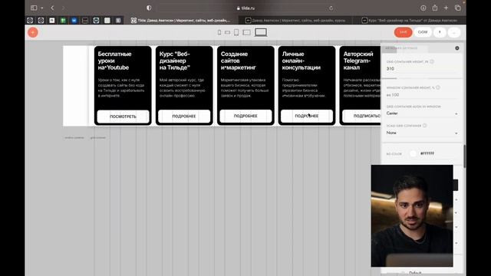Switch to the phone landscape resolution icon
The width and height of the screenshot is (491, 276).
point(227,32)
